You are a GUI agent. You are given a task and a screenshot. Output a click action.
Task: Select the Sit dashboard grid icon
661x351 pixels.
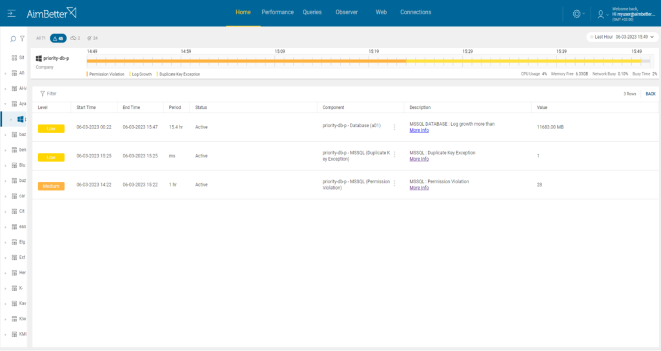coord(14,57)
